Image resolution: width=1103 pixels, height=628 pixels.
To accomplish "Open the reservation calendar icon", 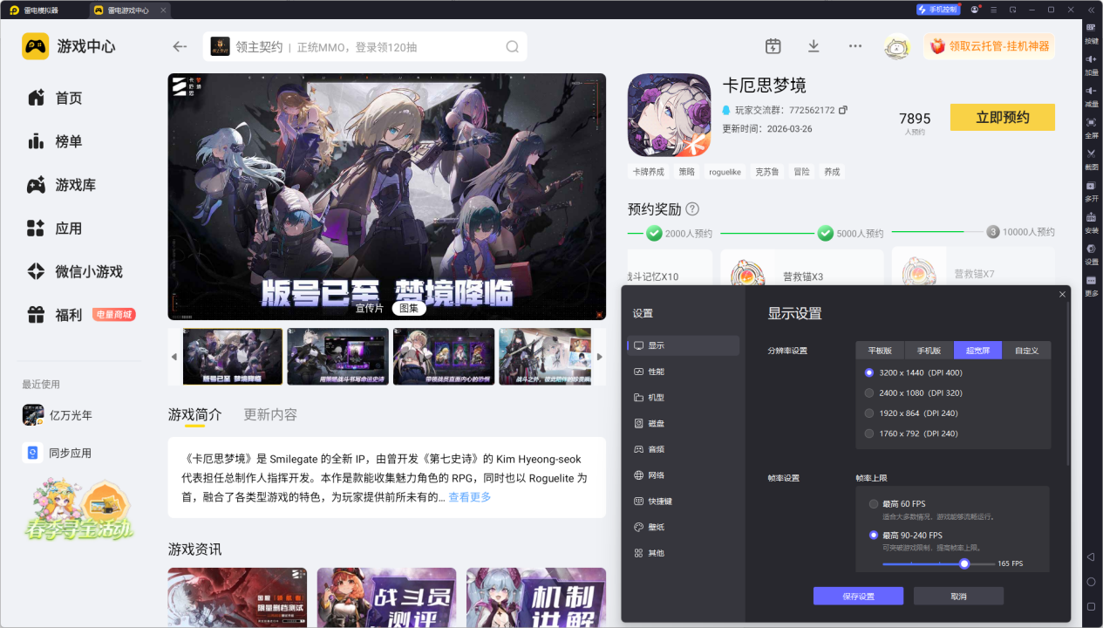I will click(773, 46).
